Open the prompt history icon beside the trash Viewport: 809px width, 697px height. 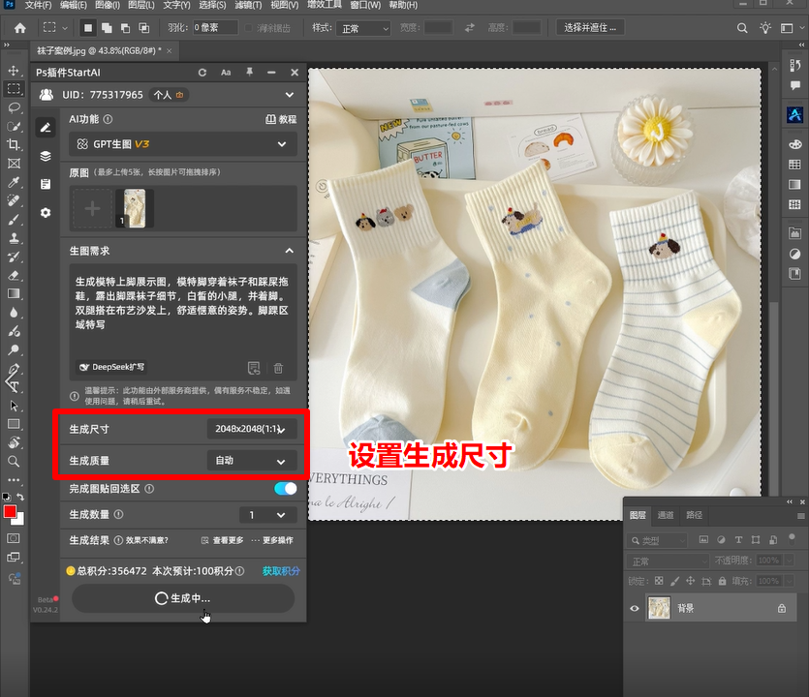(253, 368)
